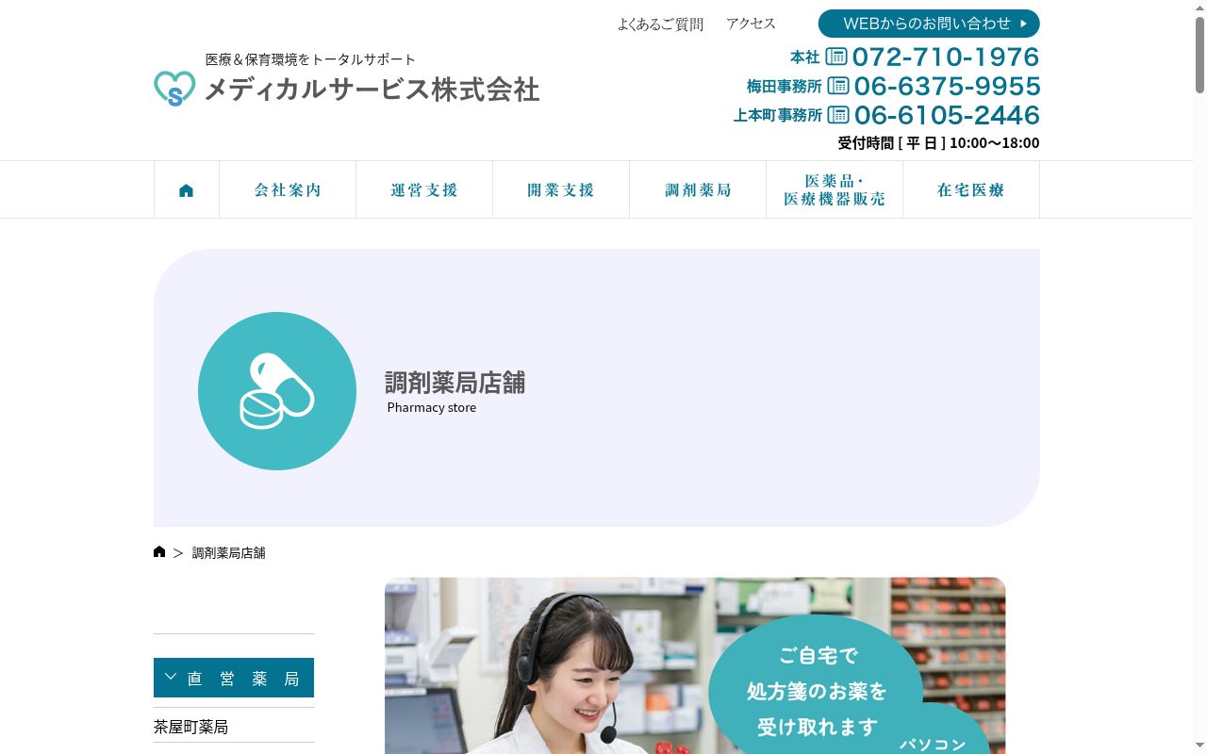Screen dimensions: 1207x754
Task: Click the 梅田事務所 number 06-6375-9955
Action: coord(948,86)
